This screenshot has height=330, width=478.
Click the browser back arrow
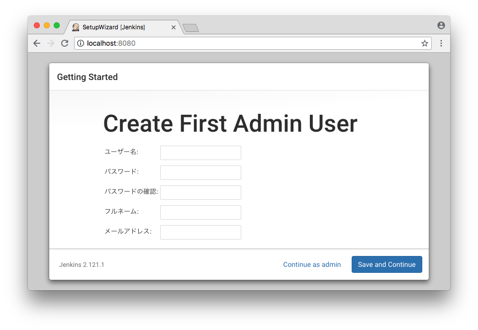[37, 43]
